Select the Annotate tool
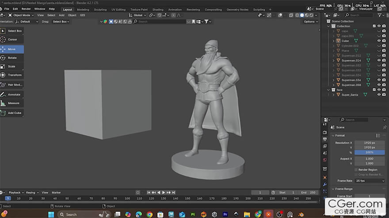The image size is (389, 218). pyautogui.click(x=13, y=94)
